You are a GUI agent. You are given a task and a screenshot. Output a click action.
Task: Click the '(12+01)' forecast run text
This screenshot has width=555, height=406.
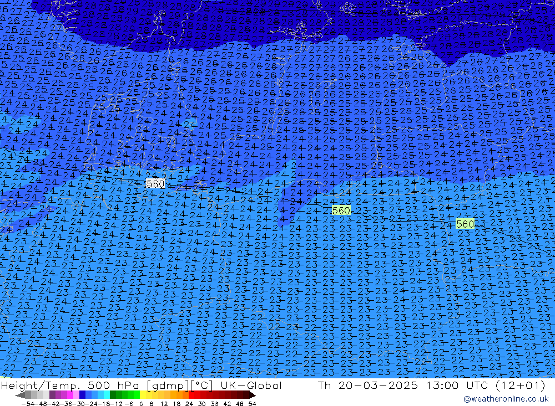click(519, 386)
